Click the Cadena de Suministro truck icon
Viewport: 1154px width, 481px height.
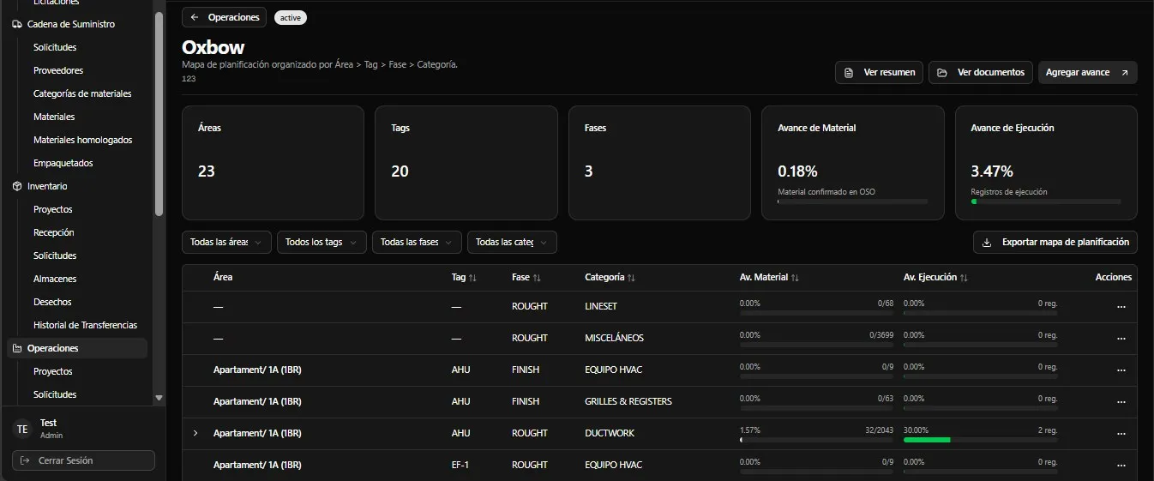[17, 24]
